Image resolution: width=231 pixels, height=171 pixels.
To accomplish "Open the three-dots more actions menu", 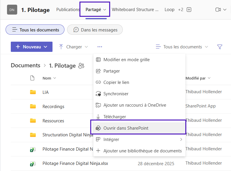I will click(x=100, y=47).
